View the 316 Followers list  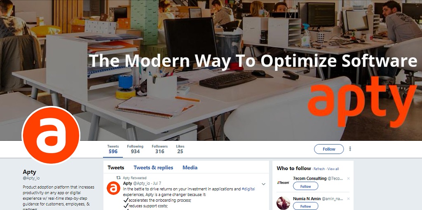coord(159,149)
